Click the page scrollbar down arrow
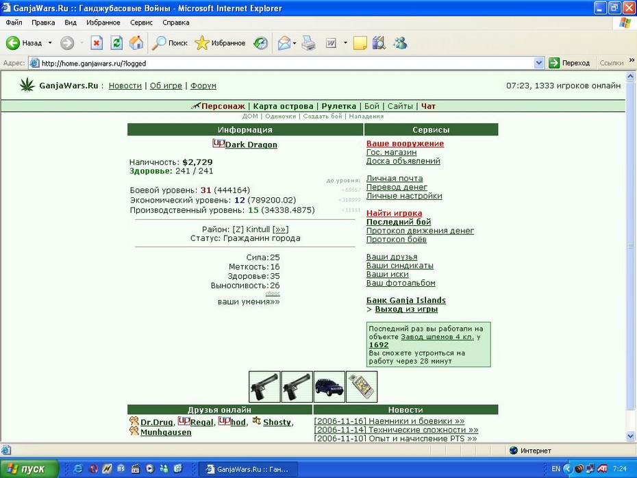This screenshot has width=637, height=478. (631, 436)
